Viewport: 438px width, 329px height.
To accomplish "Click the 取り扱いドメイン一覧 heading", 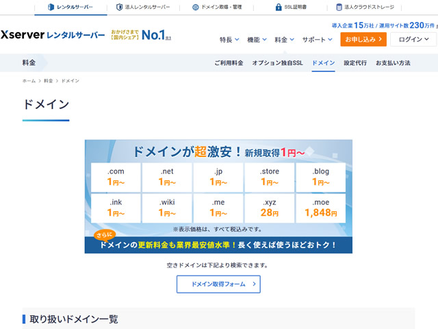I will (x=74, y=319).
